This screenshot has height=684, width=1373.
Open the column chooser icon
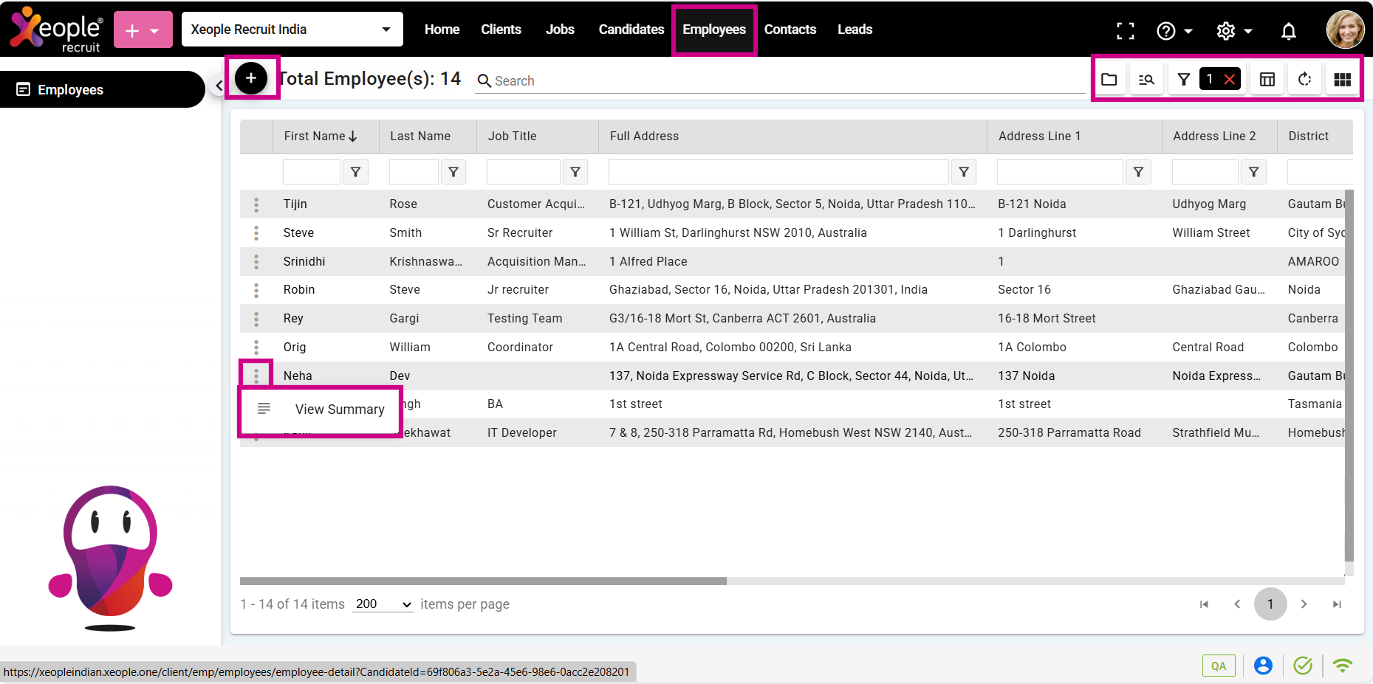tap(1267, 79)
